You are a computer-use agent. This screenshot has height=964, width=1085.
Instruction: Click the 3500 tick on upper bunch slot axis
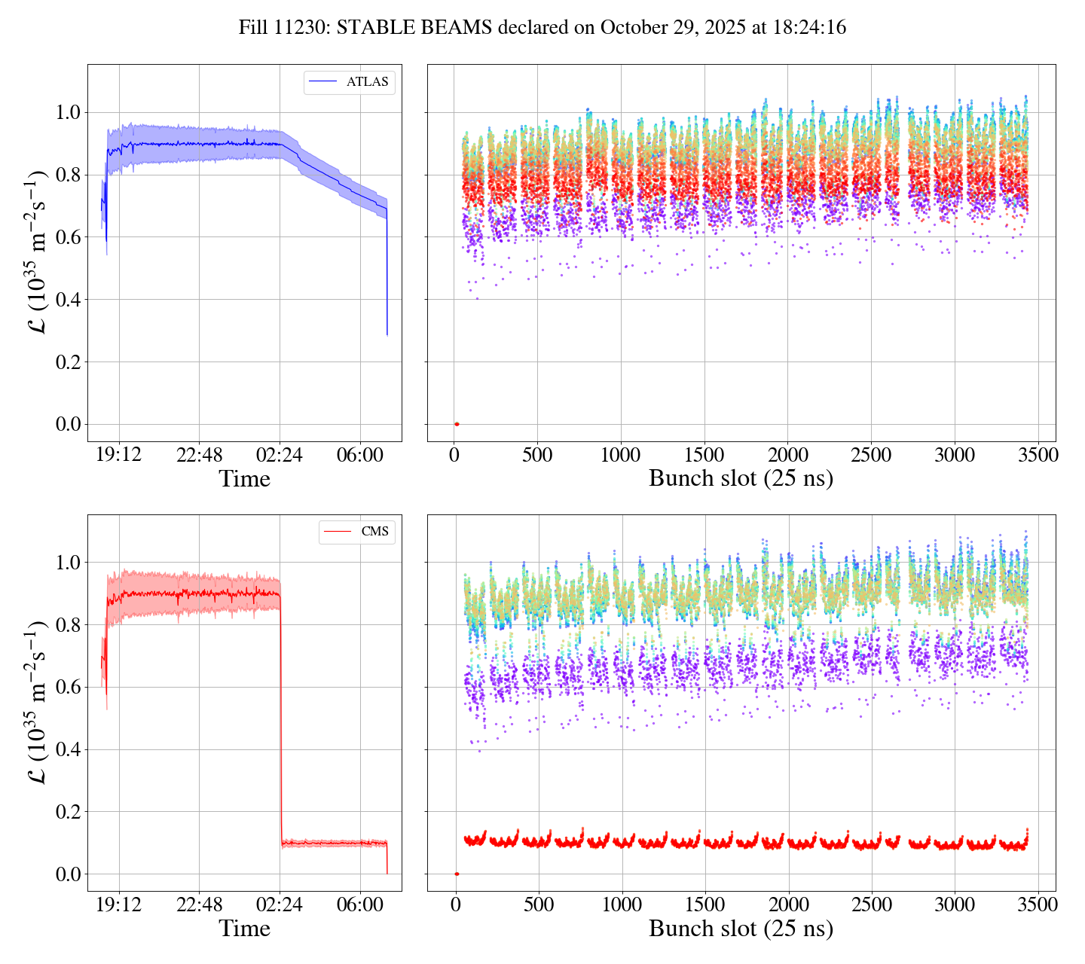[x=1038, y=455]
